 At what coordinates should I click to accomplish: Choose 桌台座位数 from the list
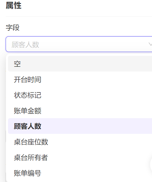click(80, 142)
